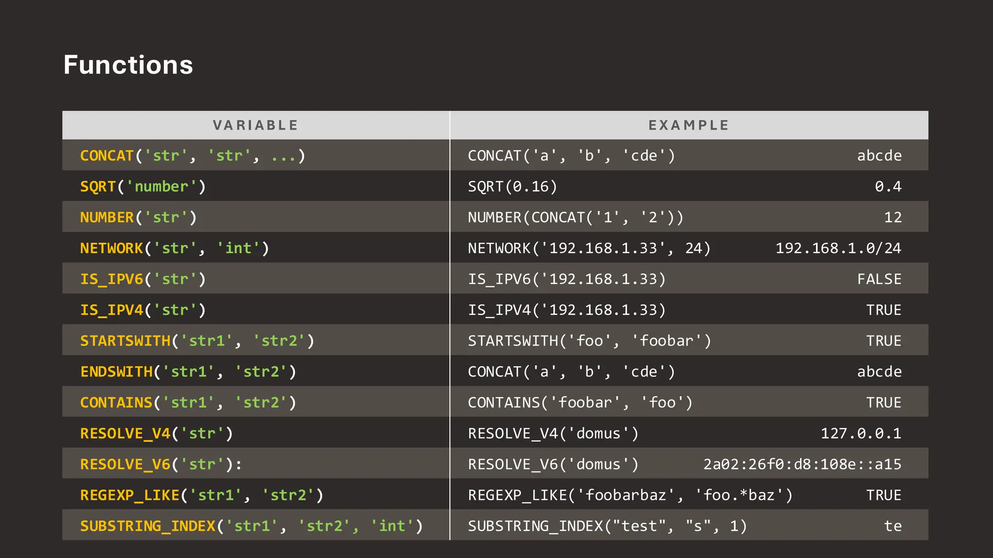This screenshot has height=558, width=993.
Task: Select the IS_IPV6('str') variable cell
Action: tap(143, 279)
